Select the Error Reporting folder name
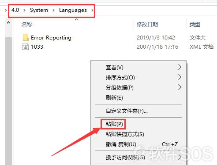Image resolution: width=217 pixels, height=165 pixels. click(x=51, y=38)
